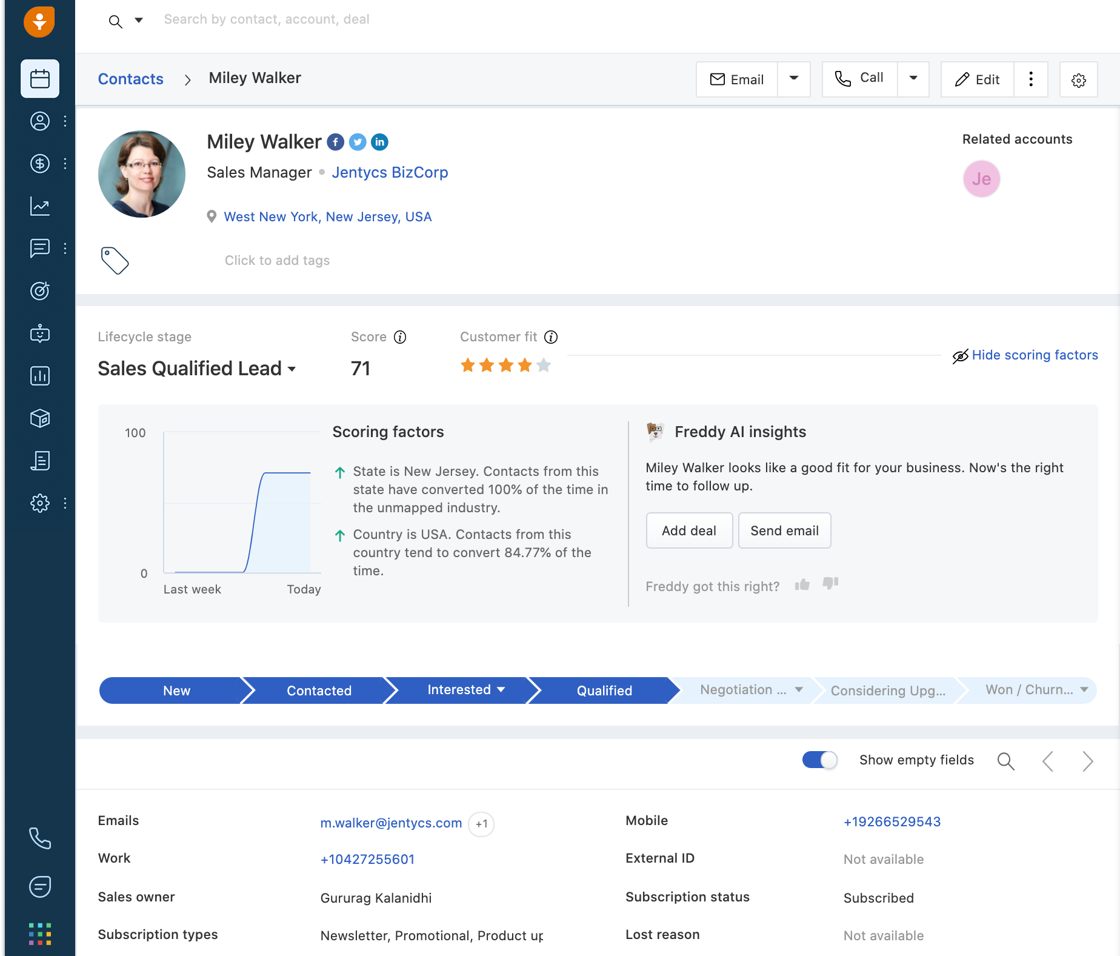Open the gear settings icon in header
This screenshot has width=1120, height=956.
point(1078,80)
